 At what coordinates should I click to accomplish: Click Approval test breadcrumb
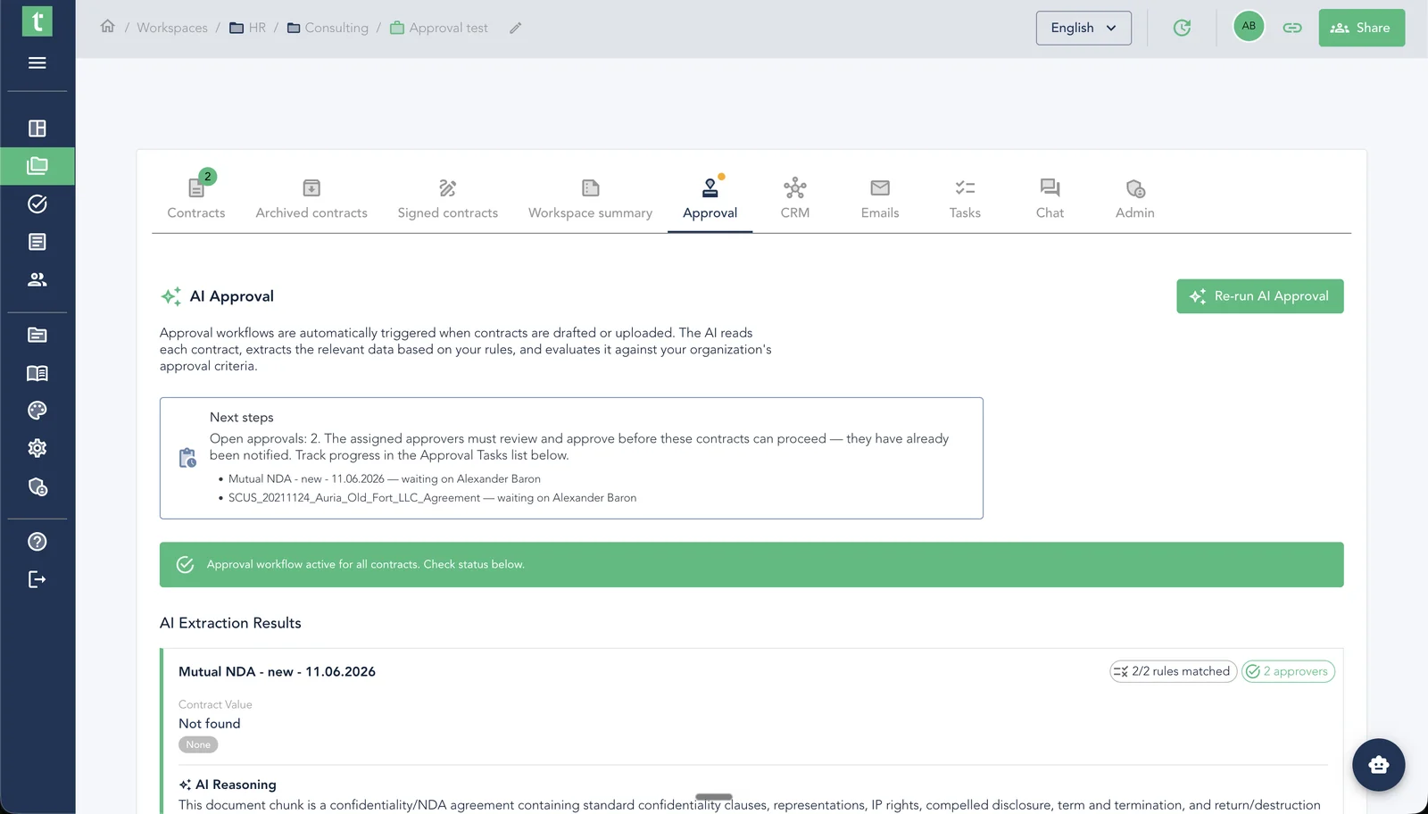(439, 28)
